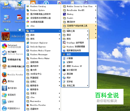The height and width of the screenshot is (111, 130).
Task: Open the 腾讯软件 folder
Action: (x=79, y=22)
